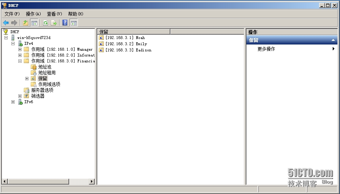Toggle the show/hide console tree icon
Screen dimensions: 340x194
click(x=34, y=23)
